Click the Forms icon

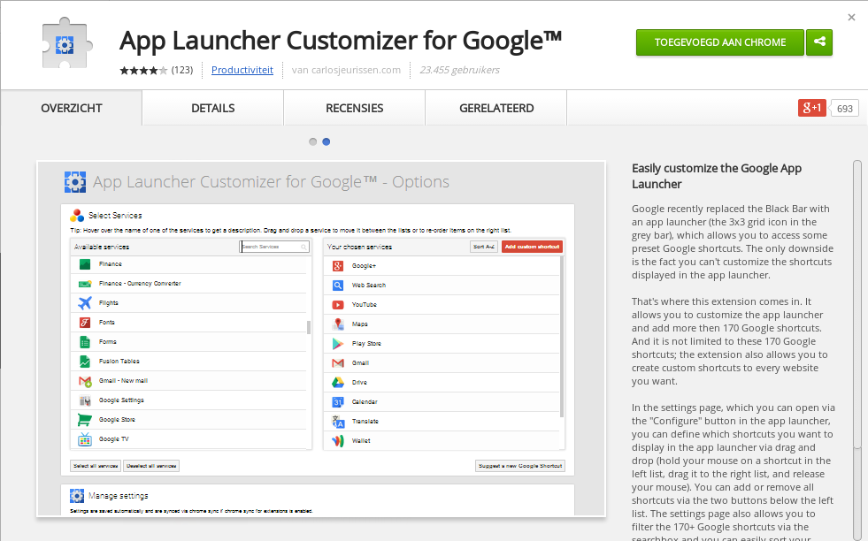click(x=85, y=342)
